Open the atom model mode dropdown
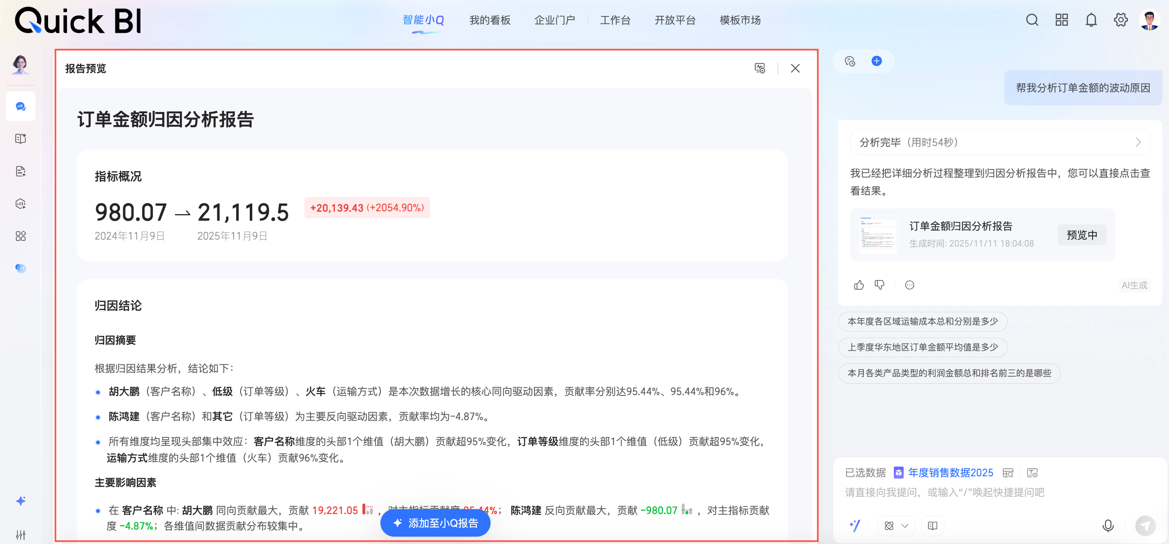The width and height of the screenshot is (1169, 544). (896, 526)
